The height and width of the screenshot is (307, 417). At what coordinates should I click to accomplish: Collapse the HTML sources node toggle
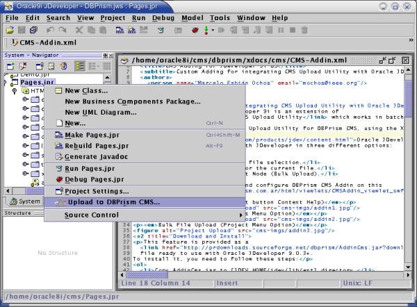[x=15, y=91]
